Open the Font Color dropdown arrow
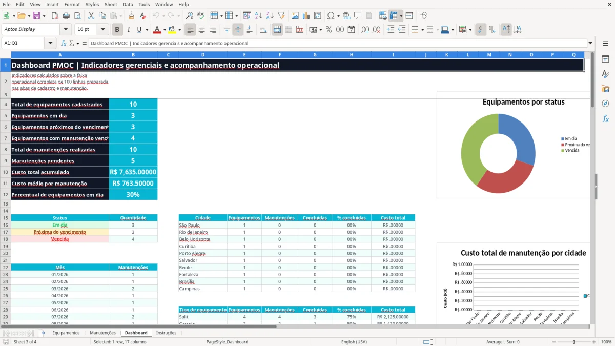The height and width of the screenshot is (346, 615). point(165,30)
